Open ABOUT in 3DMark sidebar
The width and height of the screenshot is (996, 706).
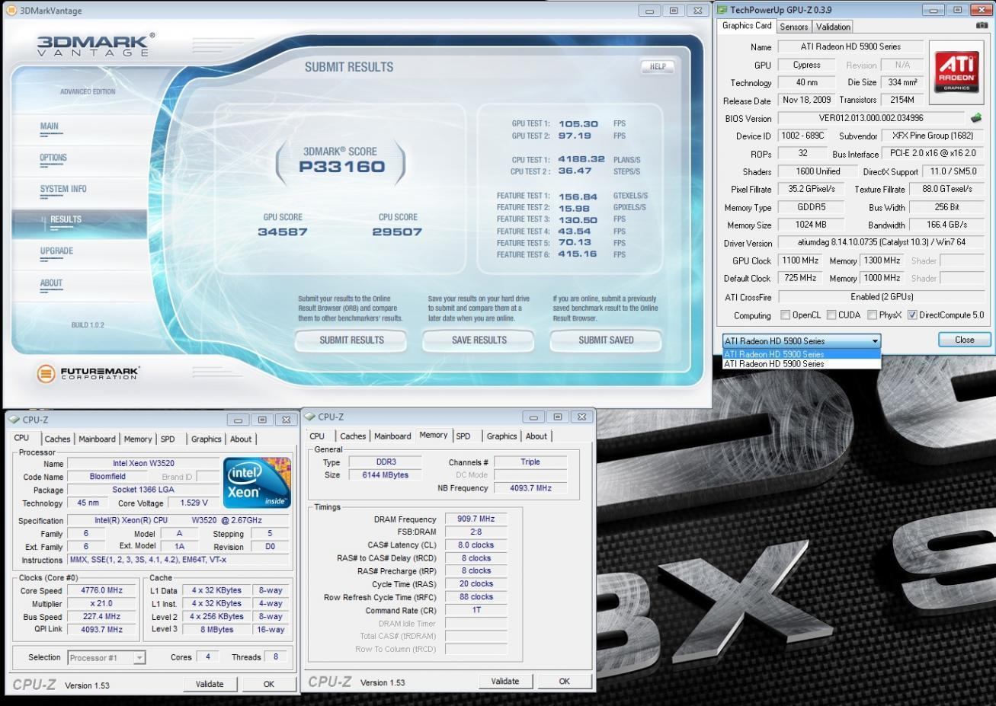(51, 283)
